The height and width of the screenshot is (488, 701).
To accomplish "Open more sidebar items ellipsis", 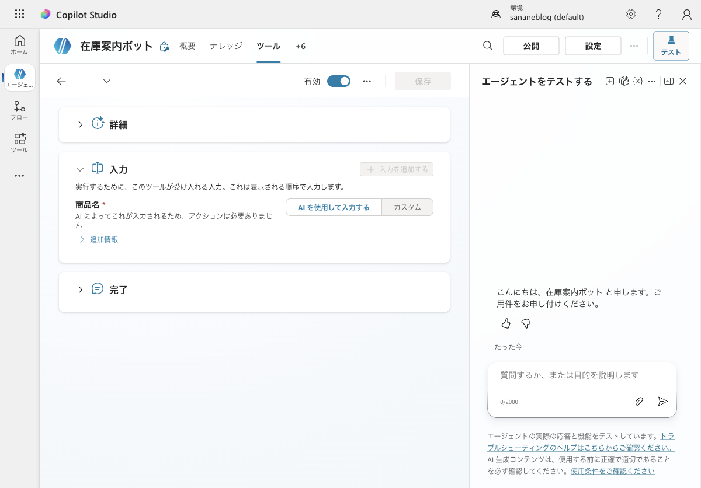I will point(19,176).
